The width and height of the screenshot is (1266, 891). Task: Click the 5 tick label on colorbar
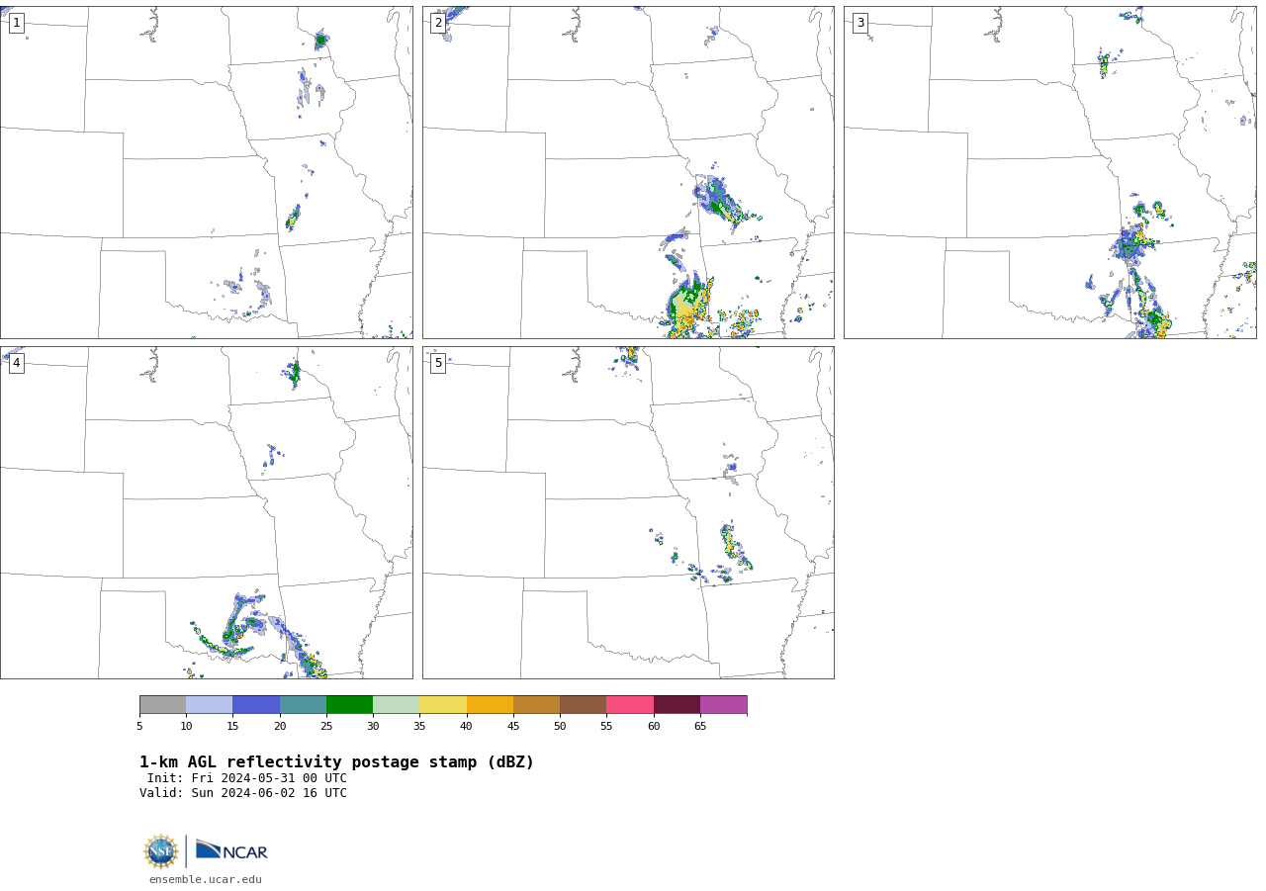(x=139, y=727)
